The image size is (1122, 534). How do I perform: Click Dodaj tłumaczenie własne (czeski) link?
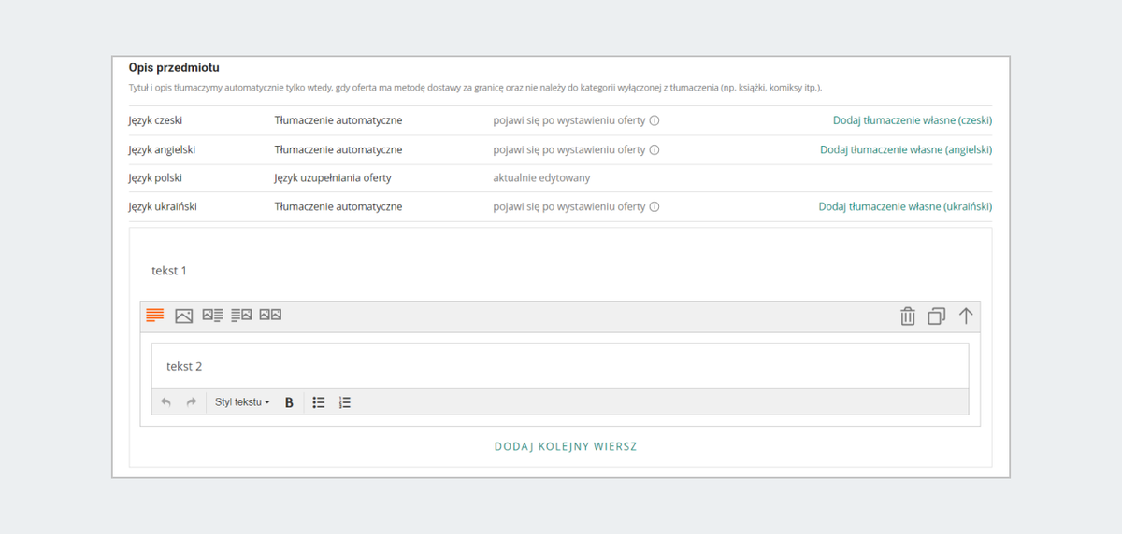click(912, 120)
